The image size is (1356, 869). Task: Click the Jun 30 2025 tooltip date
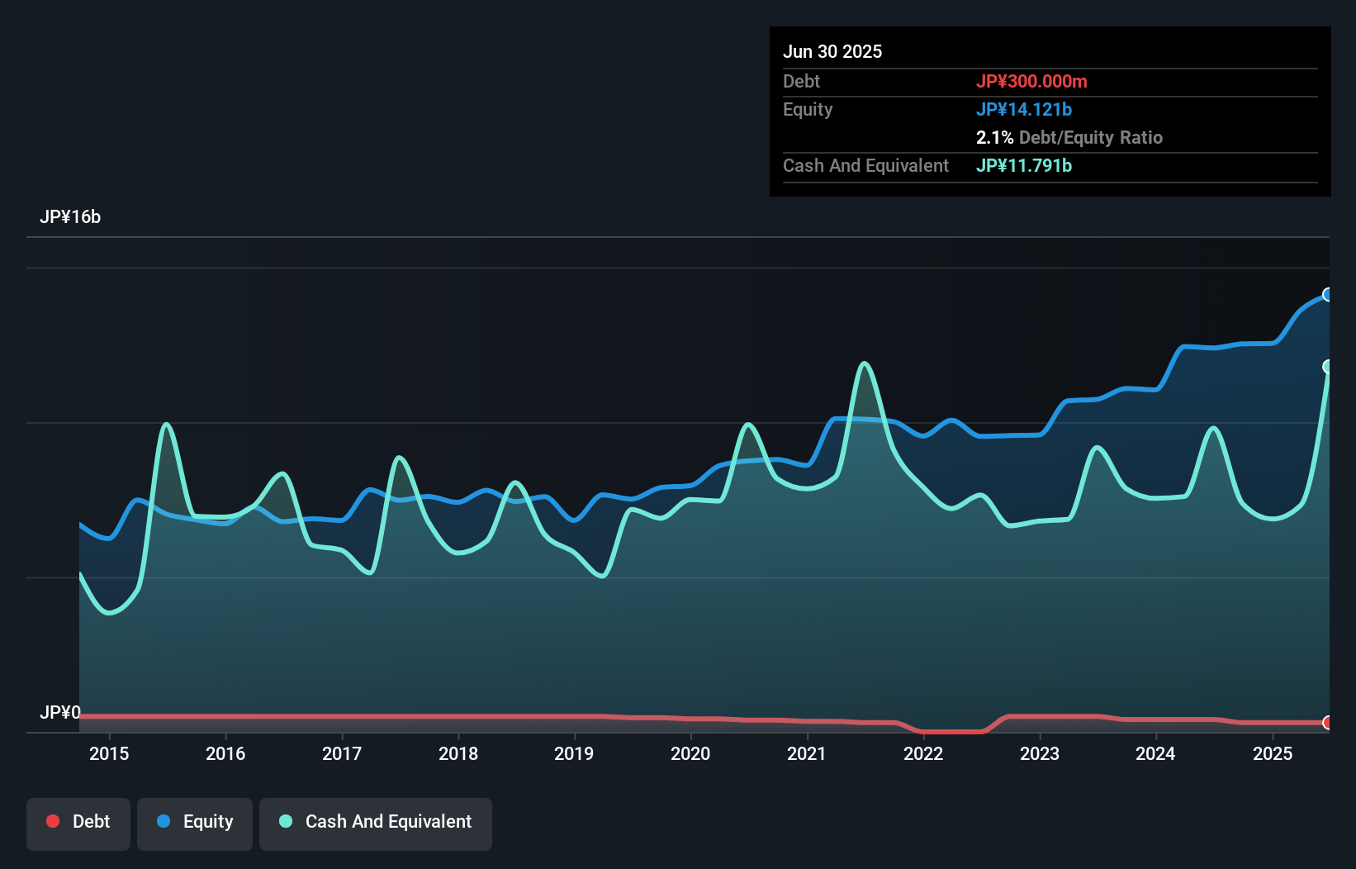832,51
